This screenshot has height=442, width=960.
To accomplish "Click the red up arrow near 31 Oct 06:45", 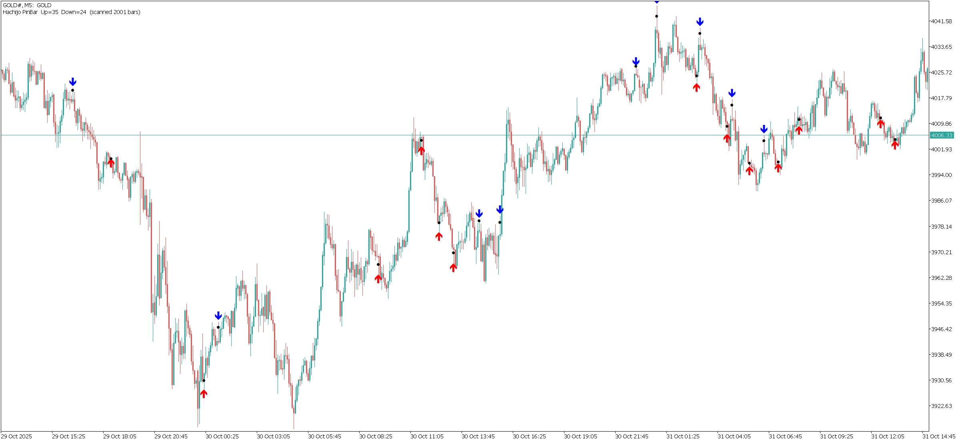I will [778, 168].
